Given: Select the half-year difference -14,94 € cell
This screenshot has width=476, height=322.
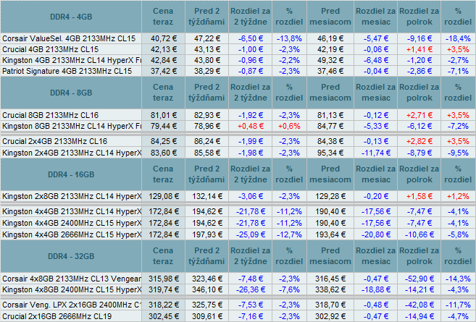Looking at the screenshot, I should (x=419, y=316).
